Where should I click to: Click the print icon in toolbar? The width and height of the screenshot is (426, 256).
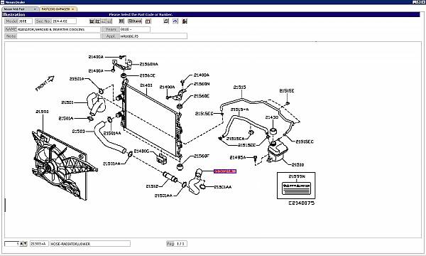tap(166, 21)
